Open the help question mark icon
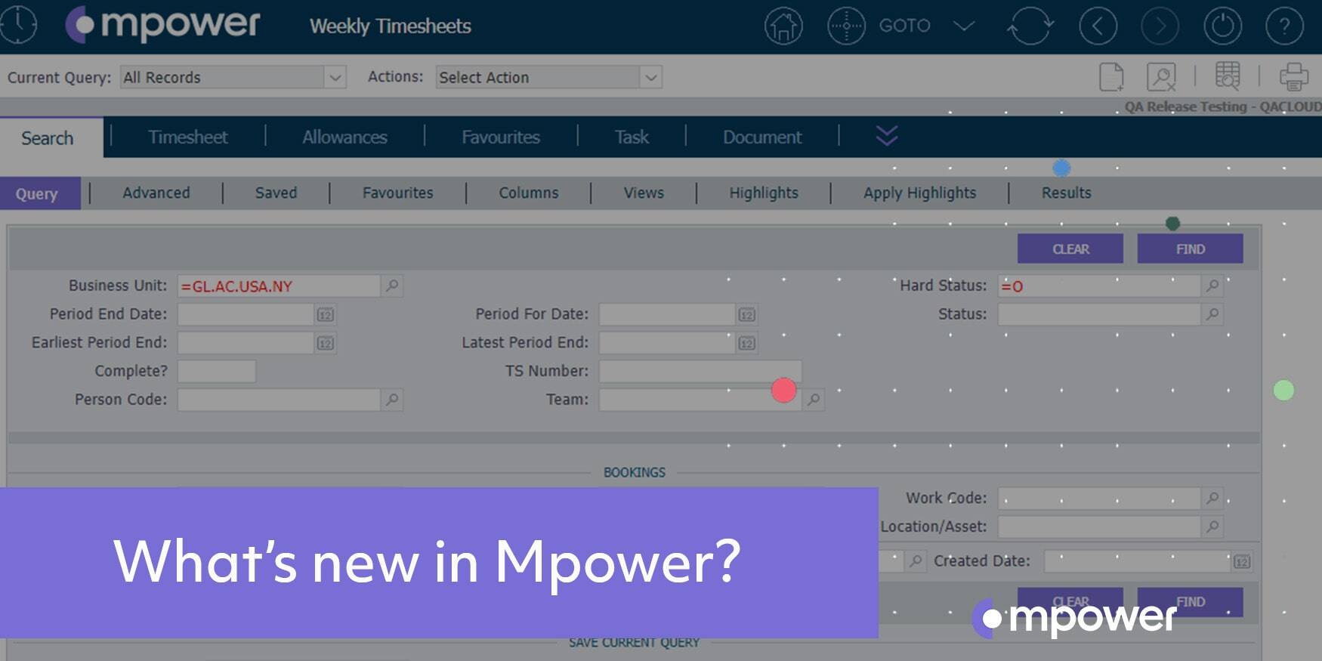 [x=1284, y=26]
